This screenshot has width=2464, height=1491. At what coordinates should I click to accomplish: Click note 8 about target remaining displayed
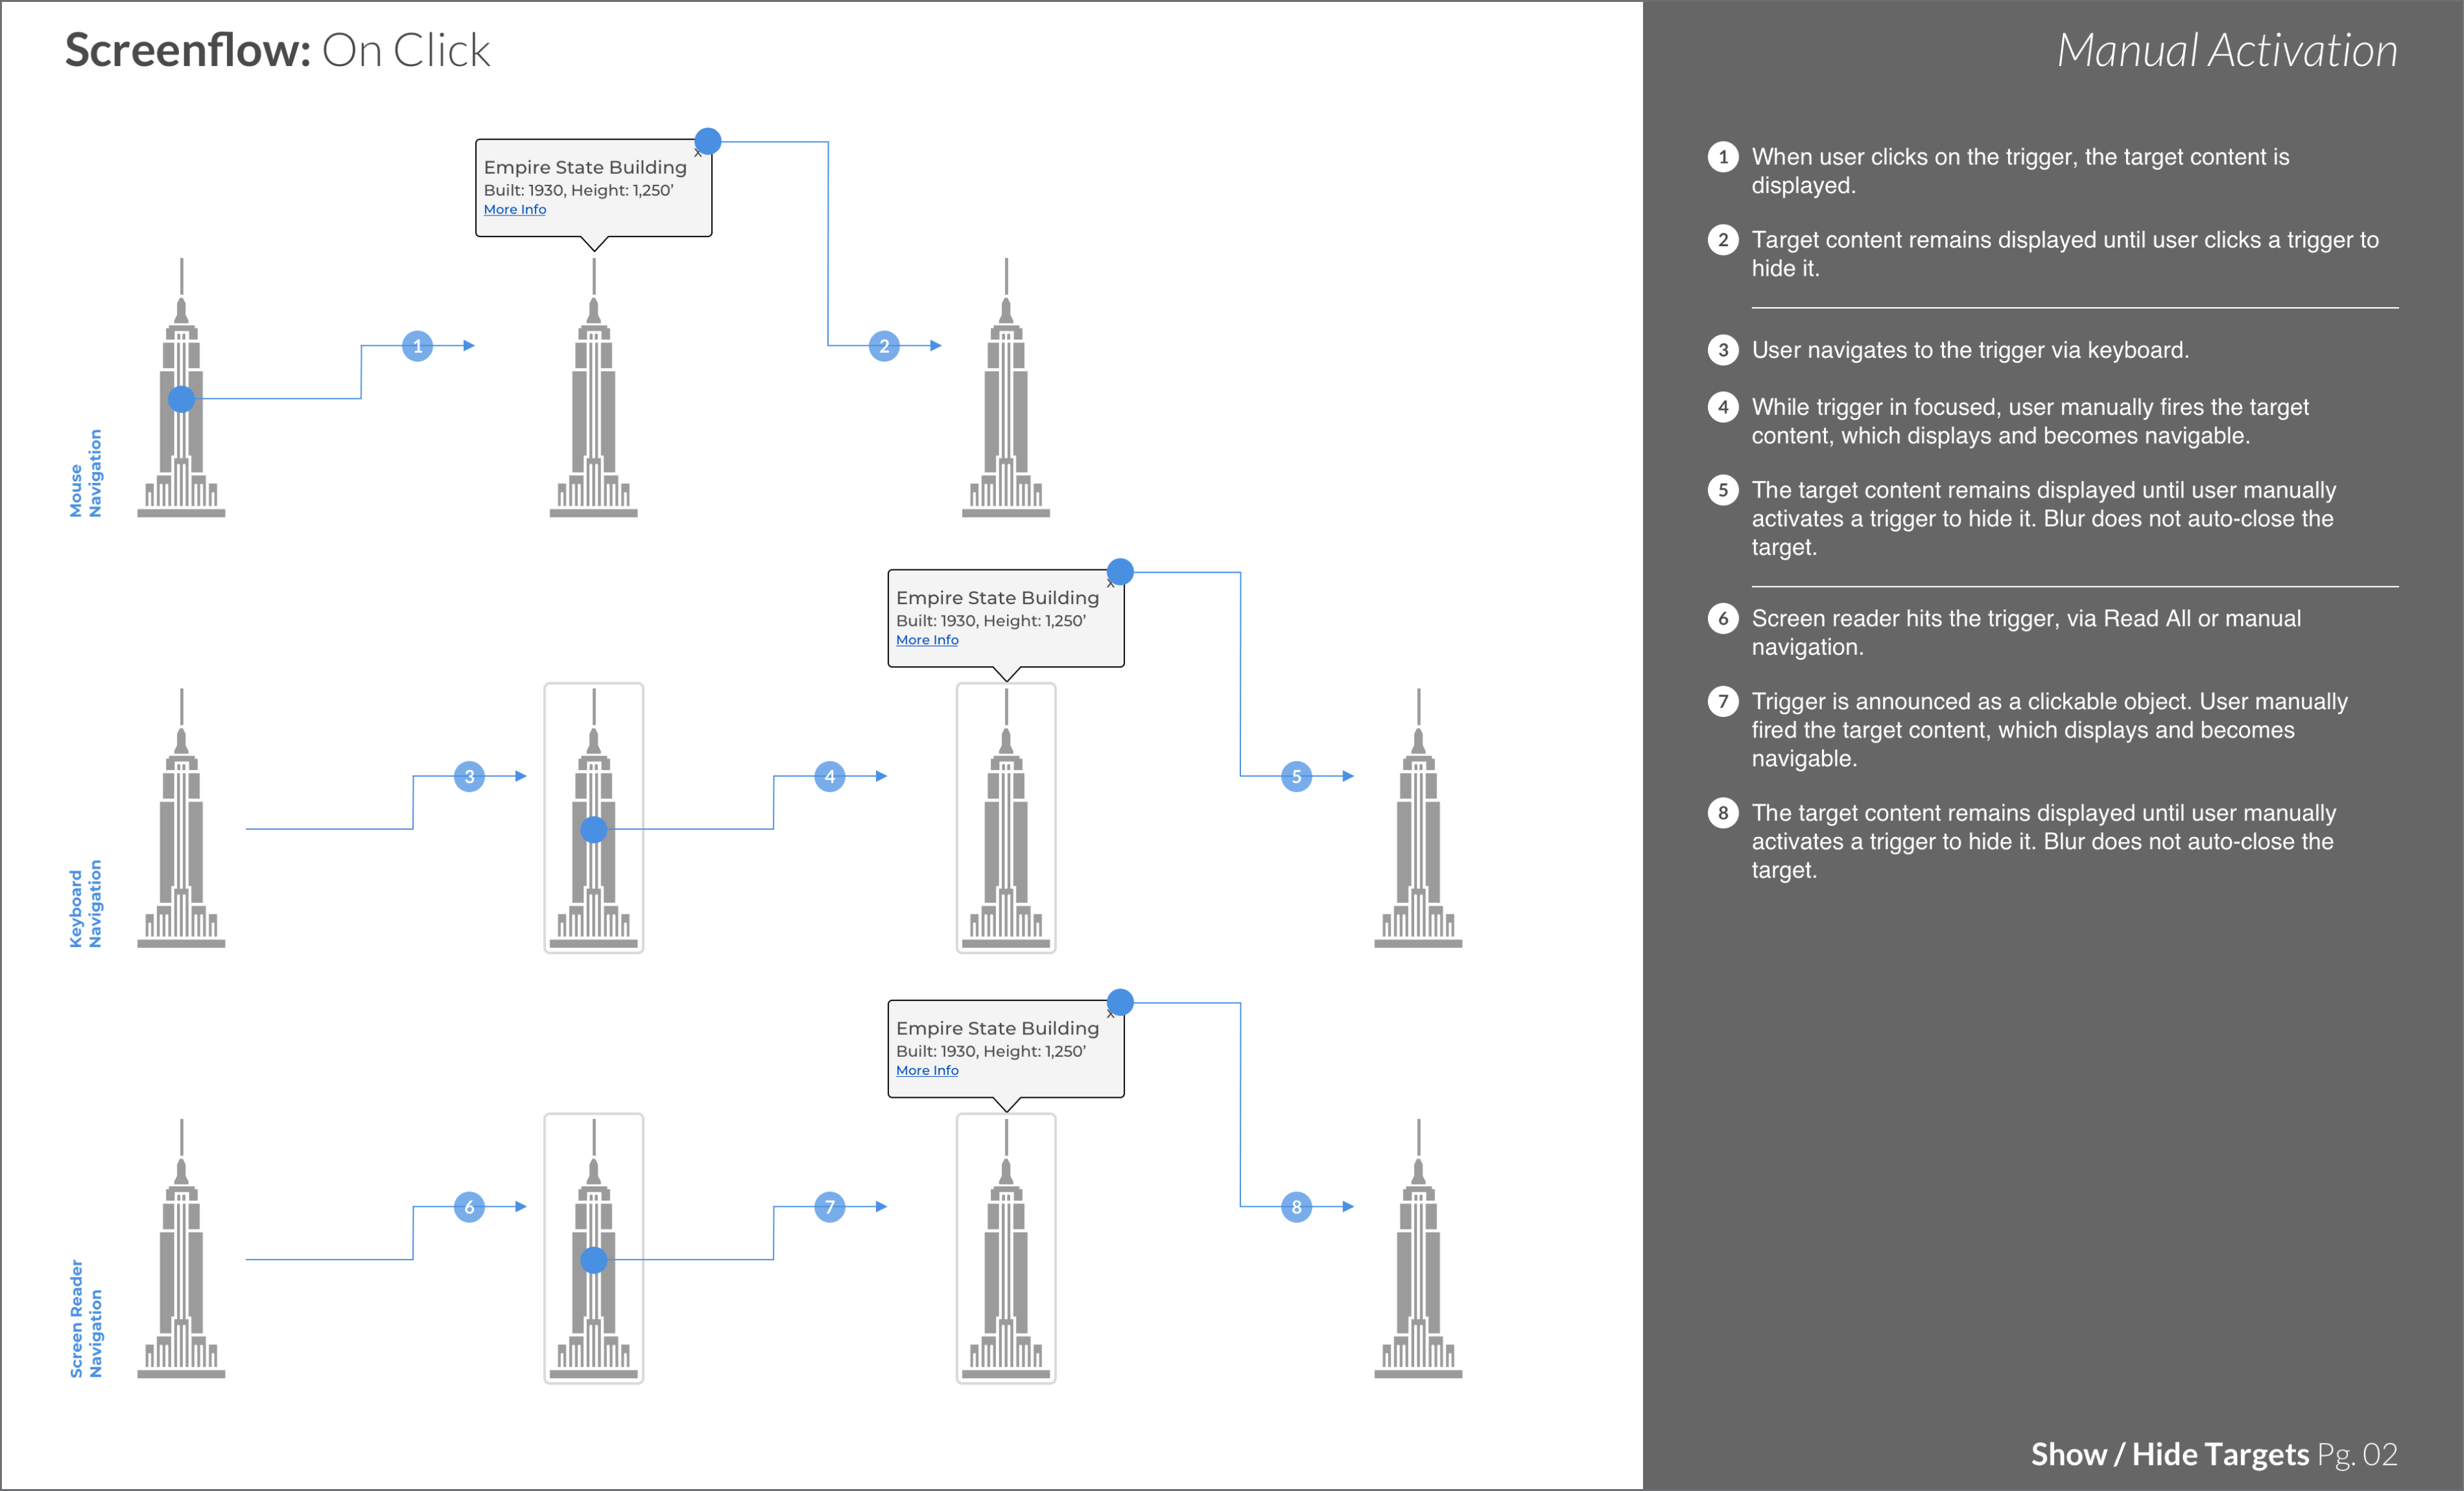(x=2043, y=841)
